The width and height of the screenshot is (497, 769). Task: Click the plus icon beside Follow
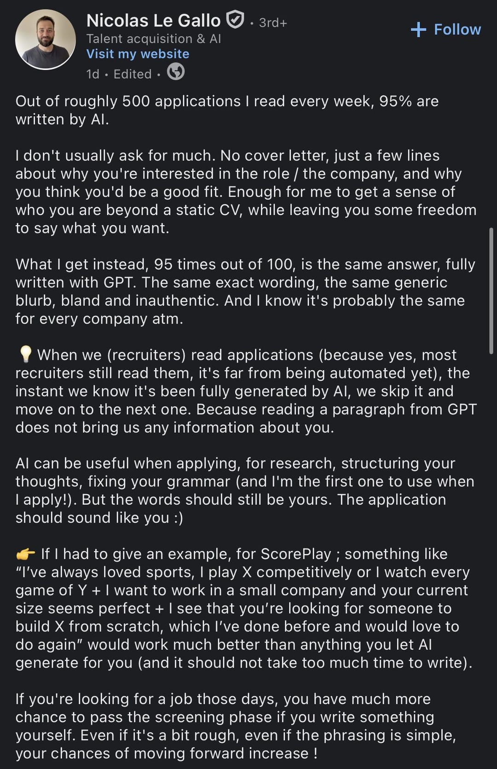click(x=418, y=29)
